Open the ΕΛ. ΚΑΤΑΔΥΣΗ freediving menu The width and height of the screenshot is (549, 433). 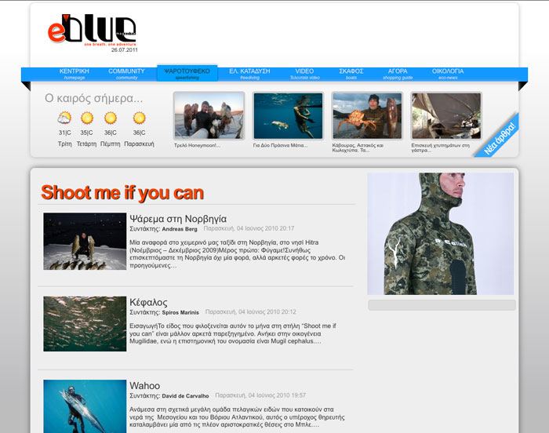[249, 74]
